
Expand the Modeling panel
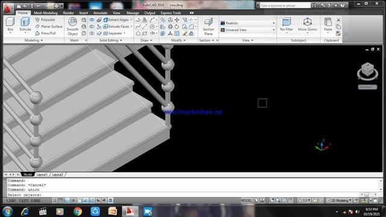point(34,40)
